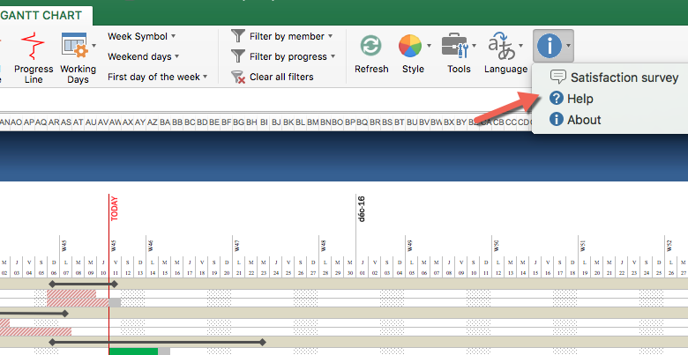
Task: Click the blue information icon button
Action: [x=549, y=44]
